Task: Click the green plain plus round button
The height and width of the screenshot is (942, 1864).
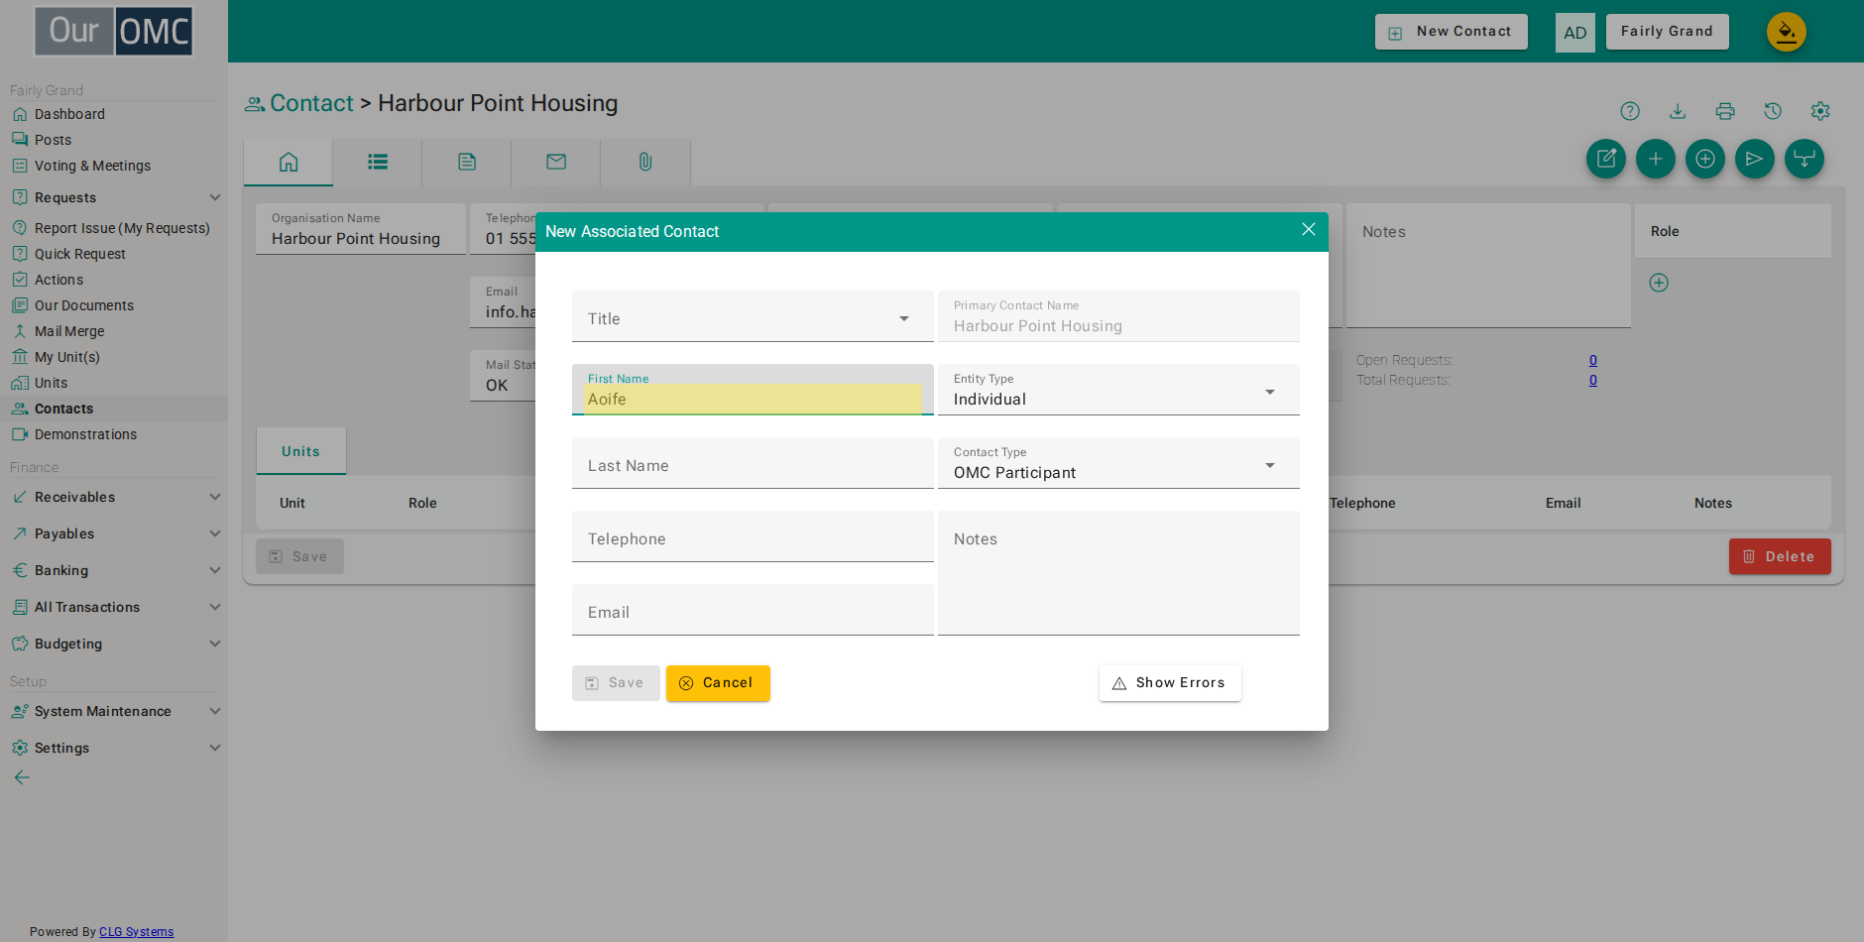Action: point(1656,159)
